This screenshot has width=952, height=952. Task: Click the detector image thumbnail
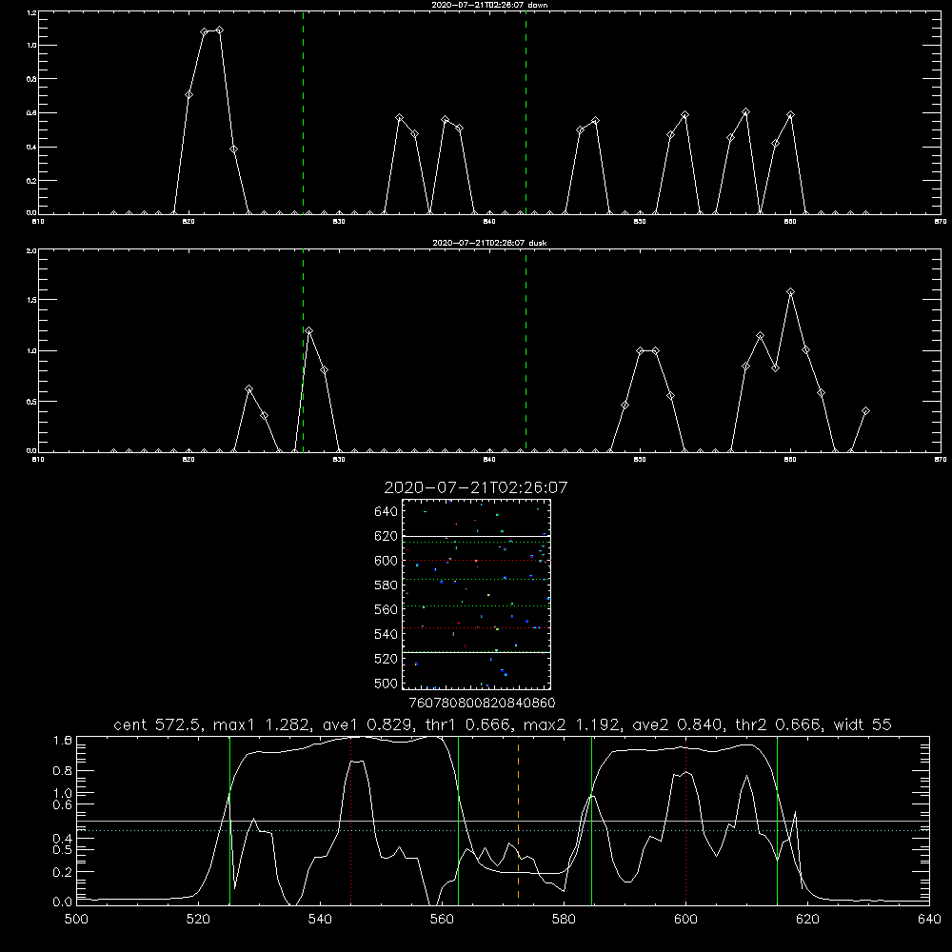[476, 594]
